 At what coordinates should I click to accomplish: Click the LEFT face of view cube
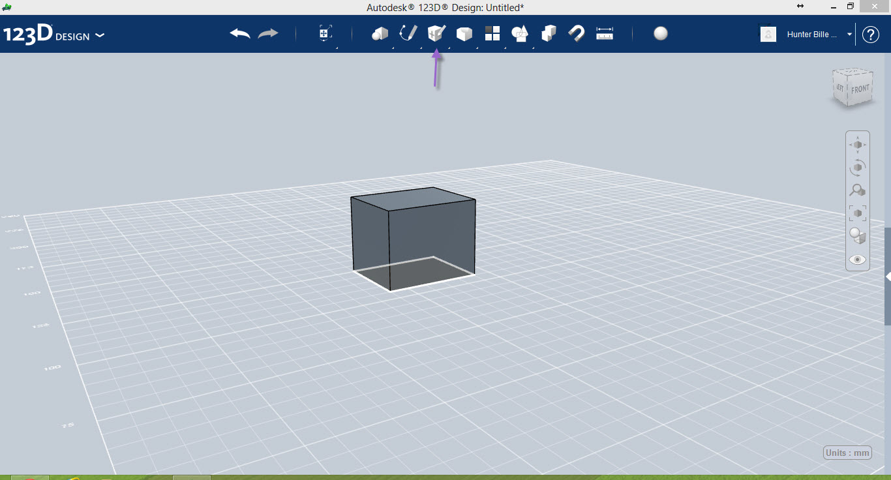coord(840,87)
